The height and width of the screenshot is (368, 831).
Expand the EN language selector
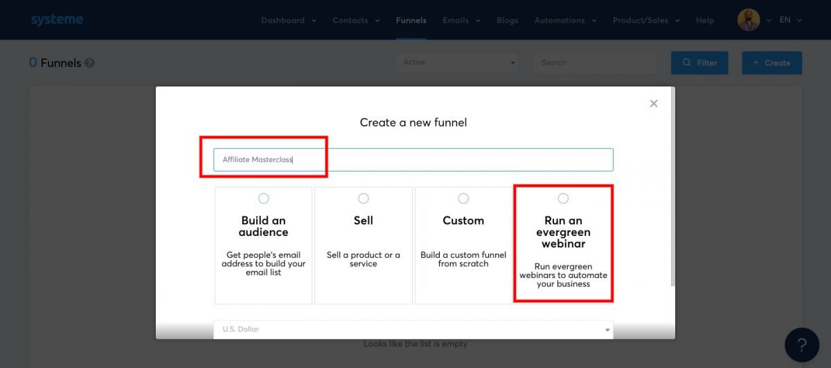click(789, 20)
